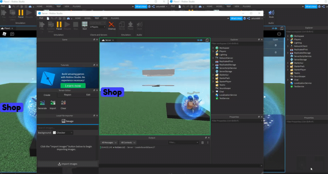Clear the Output with the trash icon
The image size is (328, 174).
202,142
